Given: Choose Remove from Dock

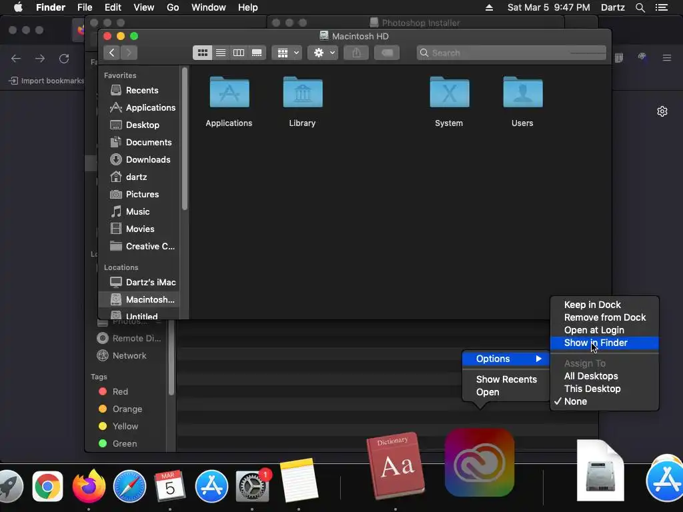Looking at the screenshot, I should 604,317.
